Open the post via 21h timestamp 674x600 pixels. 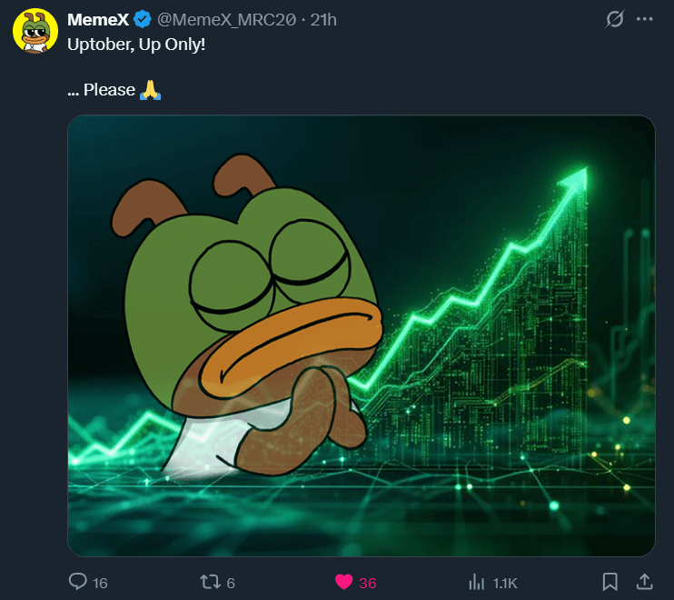pyautogui.click(x=323, y=19)
